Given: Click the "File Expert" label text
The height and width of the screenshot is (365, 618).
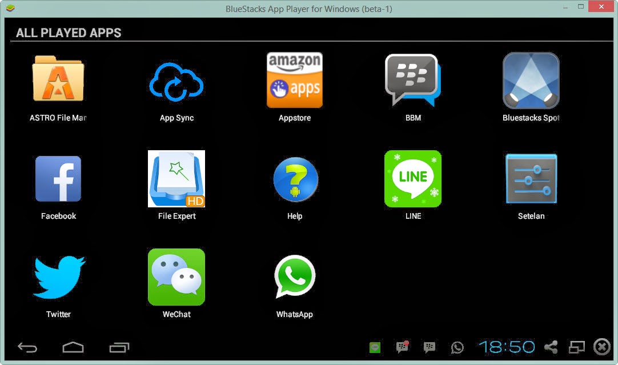Looking at the screenshot, I should (176, 216).
